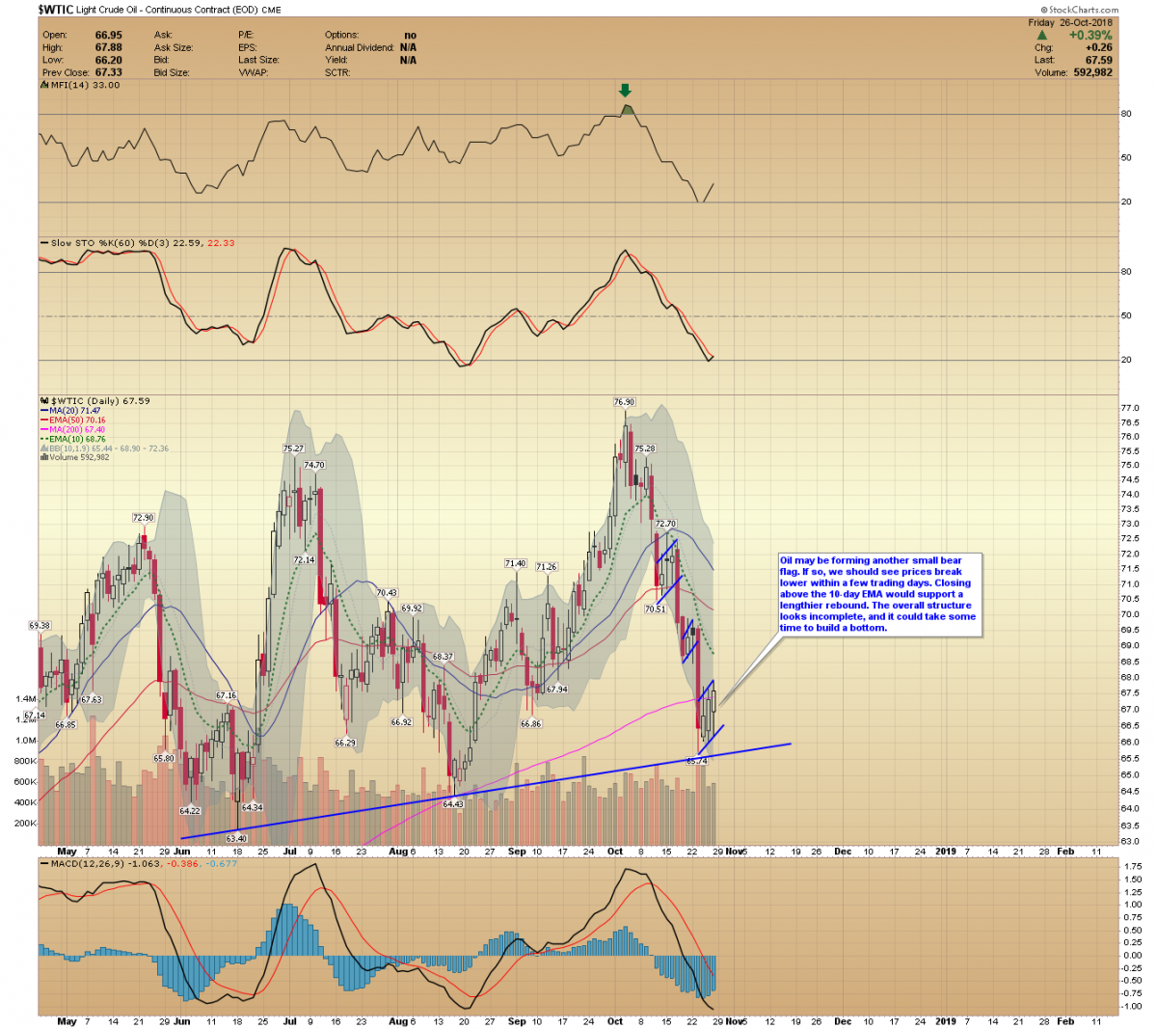1157x1029 pixels.
Task: Click the 75.27 price label in July
Action: 293,448
